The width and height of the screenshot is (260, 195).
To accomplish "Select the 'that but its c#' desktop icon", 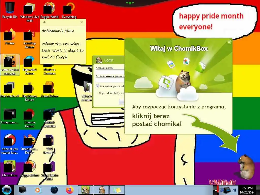I will (x=10, y=90).
